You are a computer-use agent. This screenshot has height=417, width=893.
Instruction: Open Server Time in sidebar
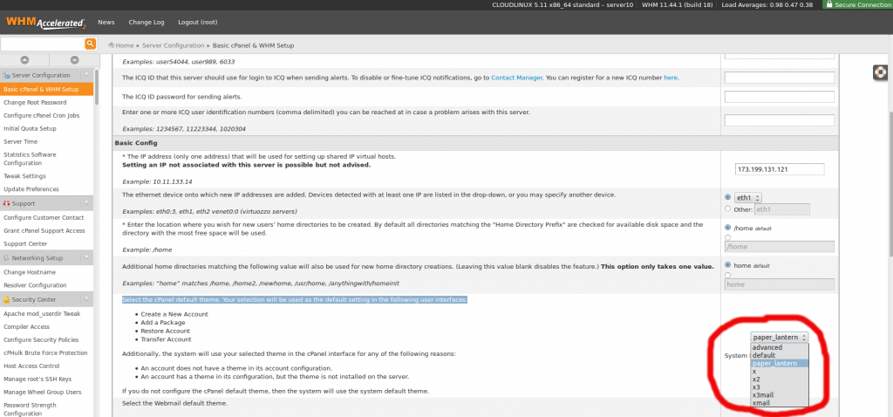click(21, 142)
